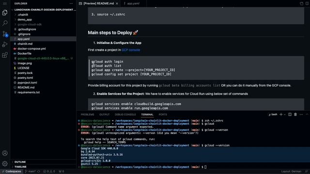Expand the demo_app folder
The height and width of the screenshot is (174, 310).
pos(44,19)
